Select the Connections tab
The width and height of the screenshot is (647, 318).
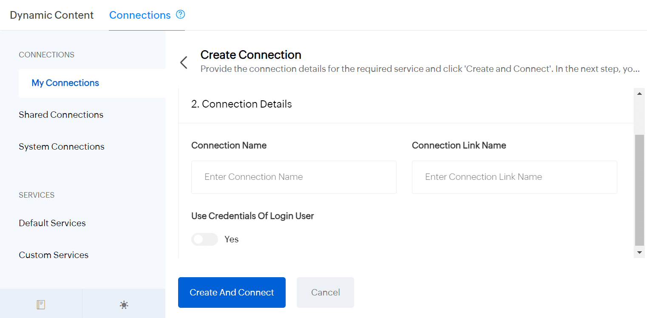coord(140,15)
